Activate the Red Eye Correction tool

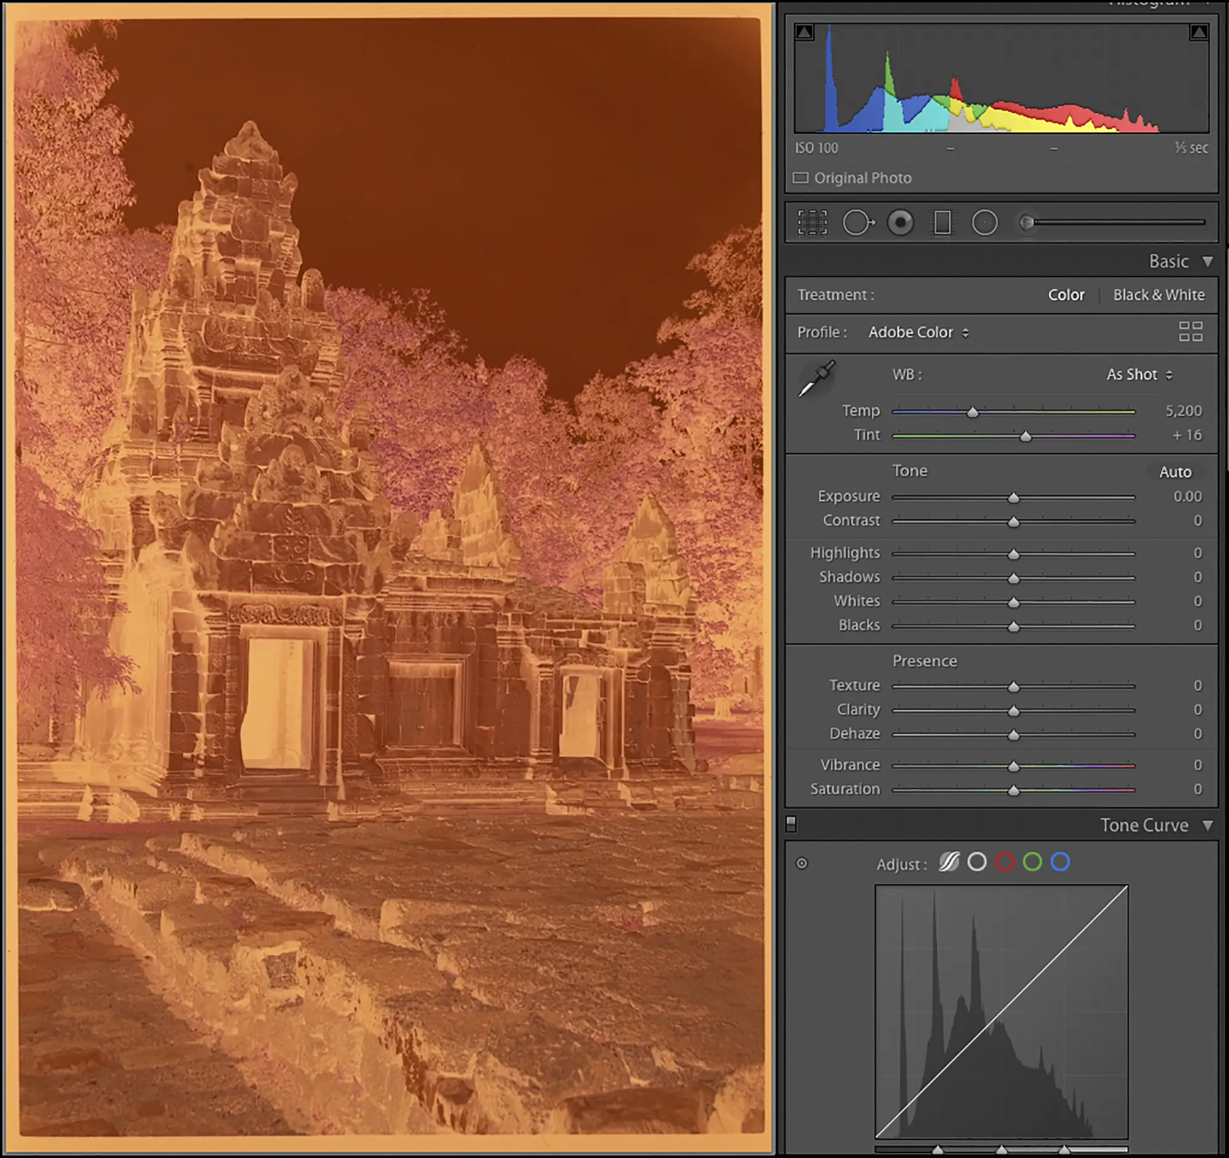coord(901,223)
